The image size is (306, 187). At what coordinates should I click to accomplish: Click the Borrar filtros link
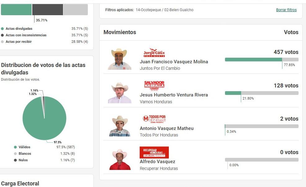286,10
